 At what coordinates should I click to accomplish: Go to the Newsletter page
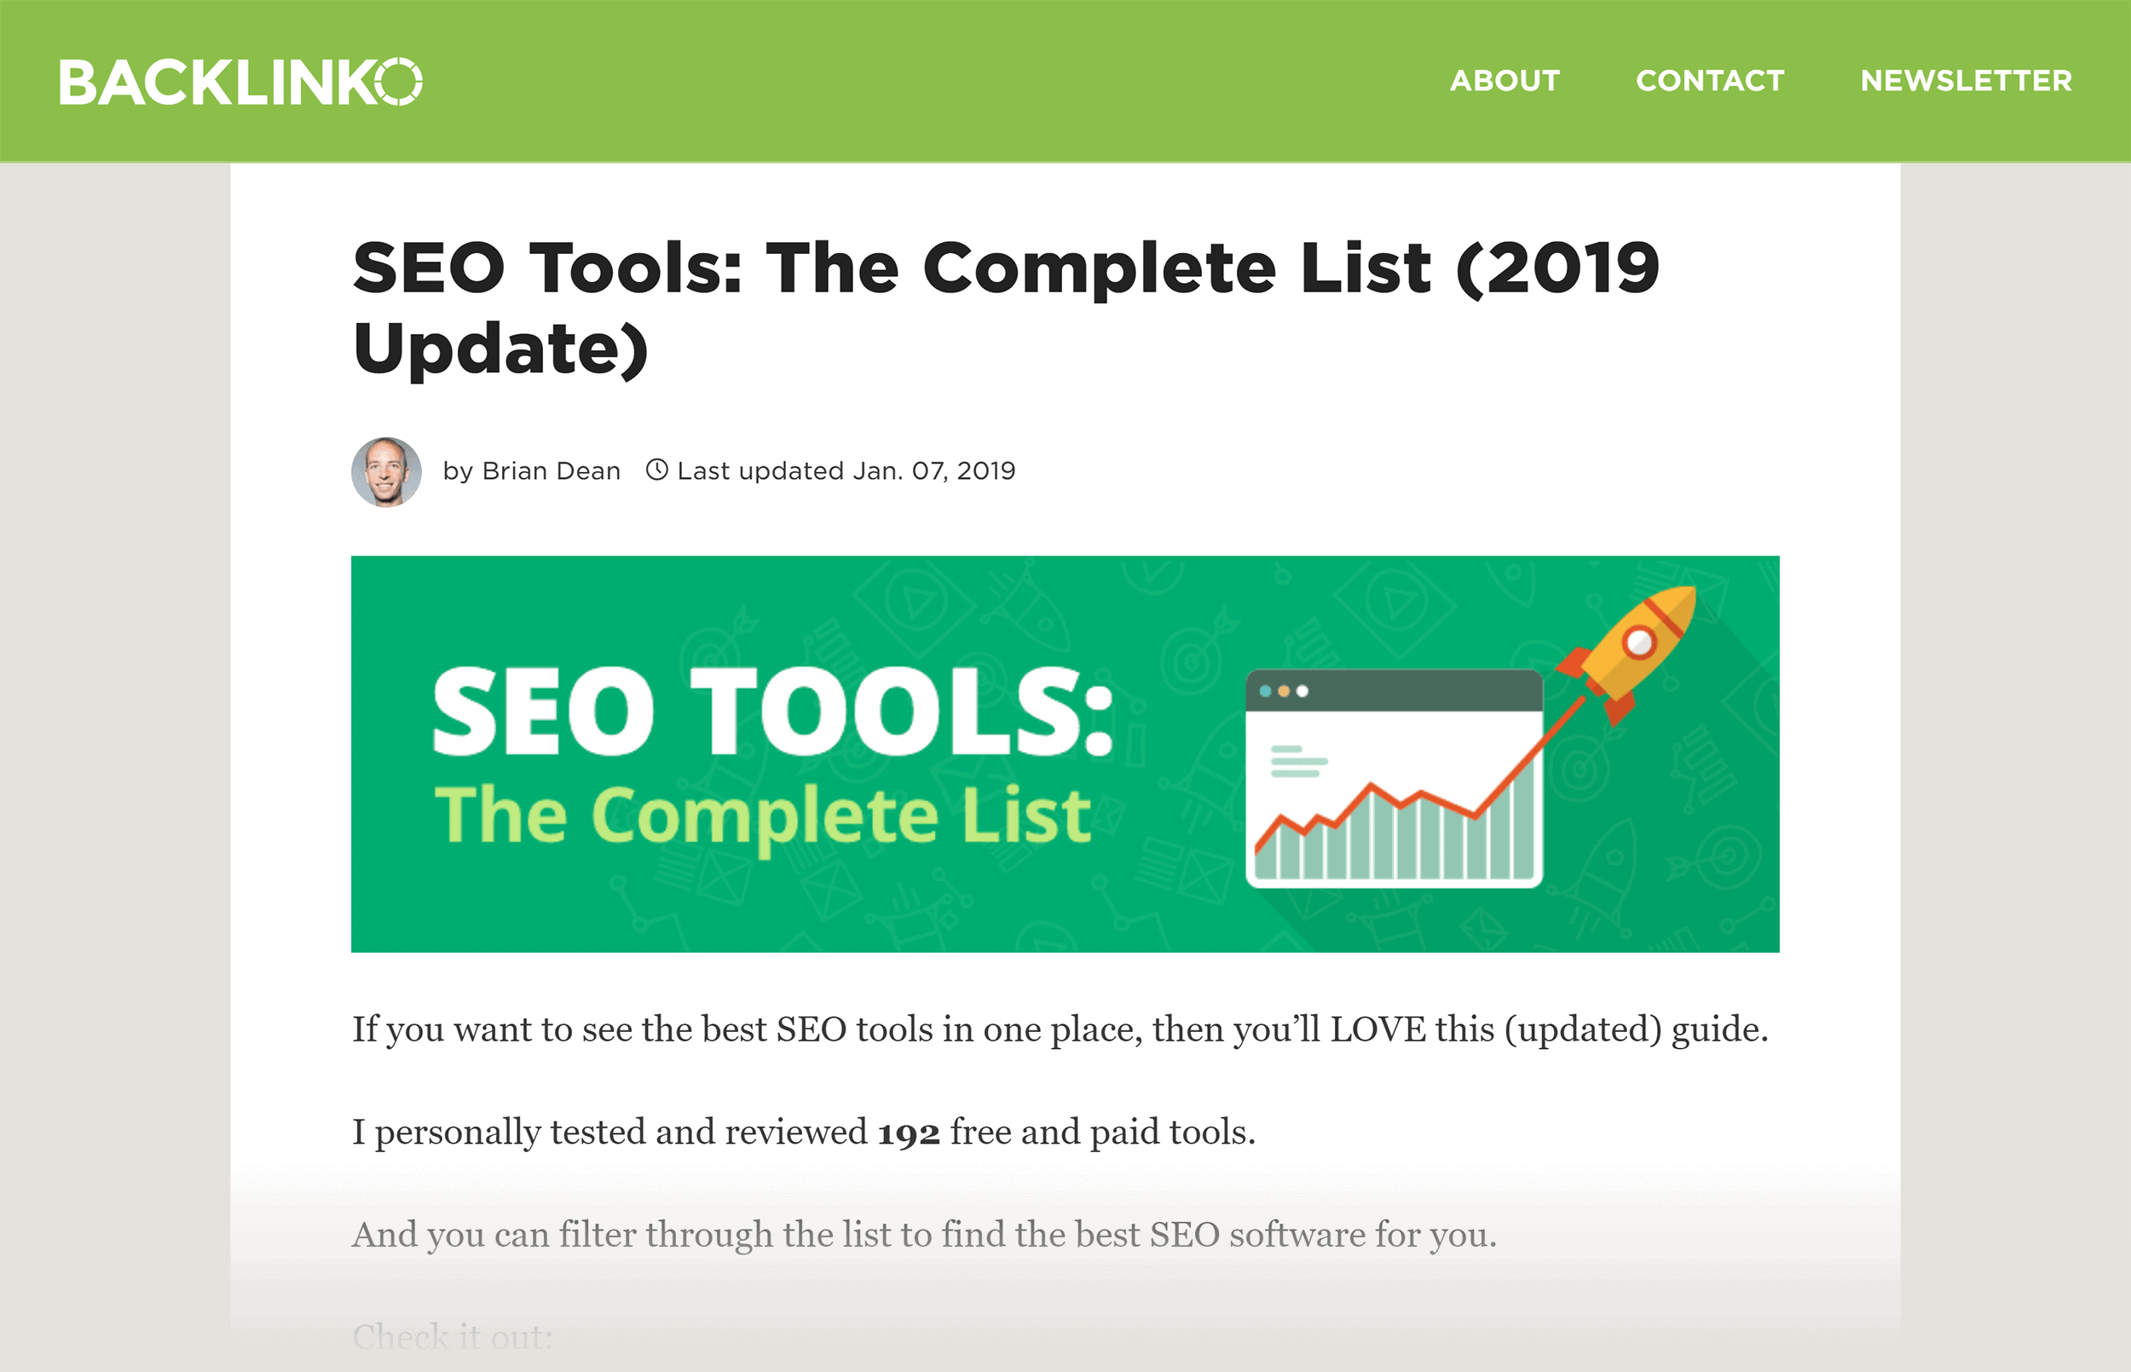pyautogui.click(x=1966, y=81)
